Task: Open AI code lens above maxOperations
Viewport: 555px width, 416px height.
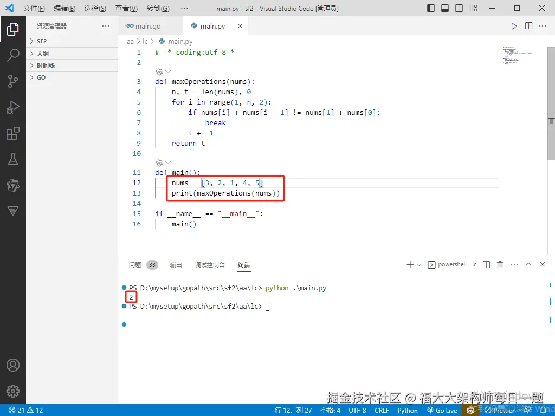Action: pyautogui.click(x=163, y=72)
